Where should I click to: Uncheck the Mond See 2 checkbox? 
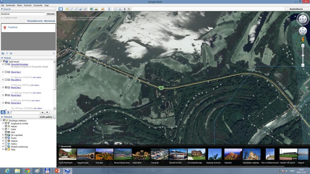tap(6, 95)
